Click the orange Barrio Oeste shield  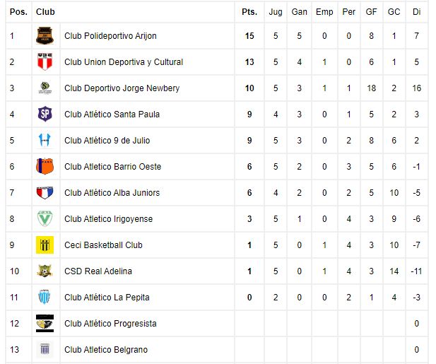[x=45, y=166]
